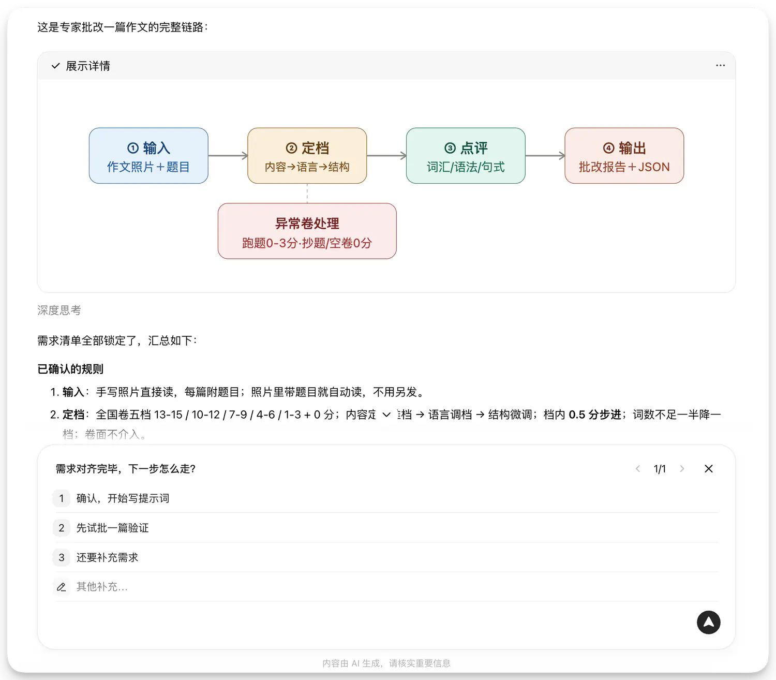Image resolution: width=776 pixels, height=680 pixels.
Task: Click the footer notice 内容由 AI 生成
Action: (386, 663)
